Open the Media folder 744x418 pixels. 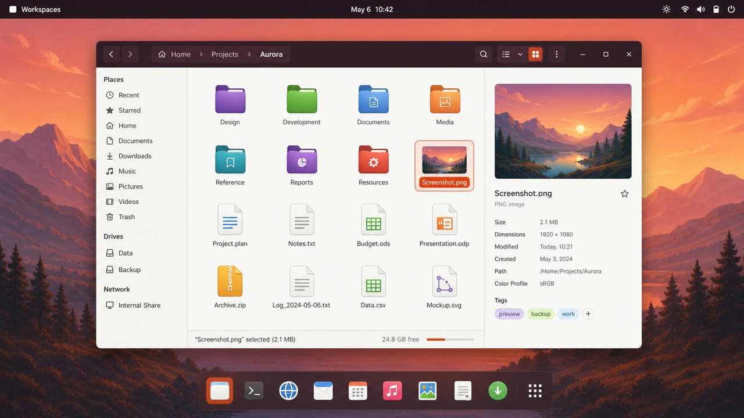point(445,105)
